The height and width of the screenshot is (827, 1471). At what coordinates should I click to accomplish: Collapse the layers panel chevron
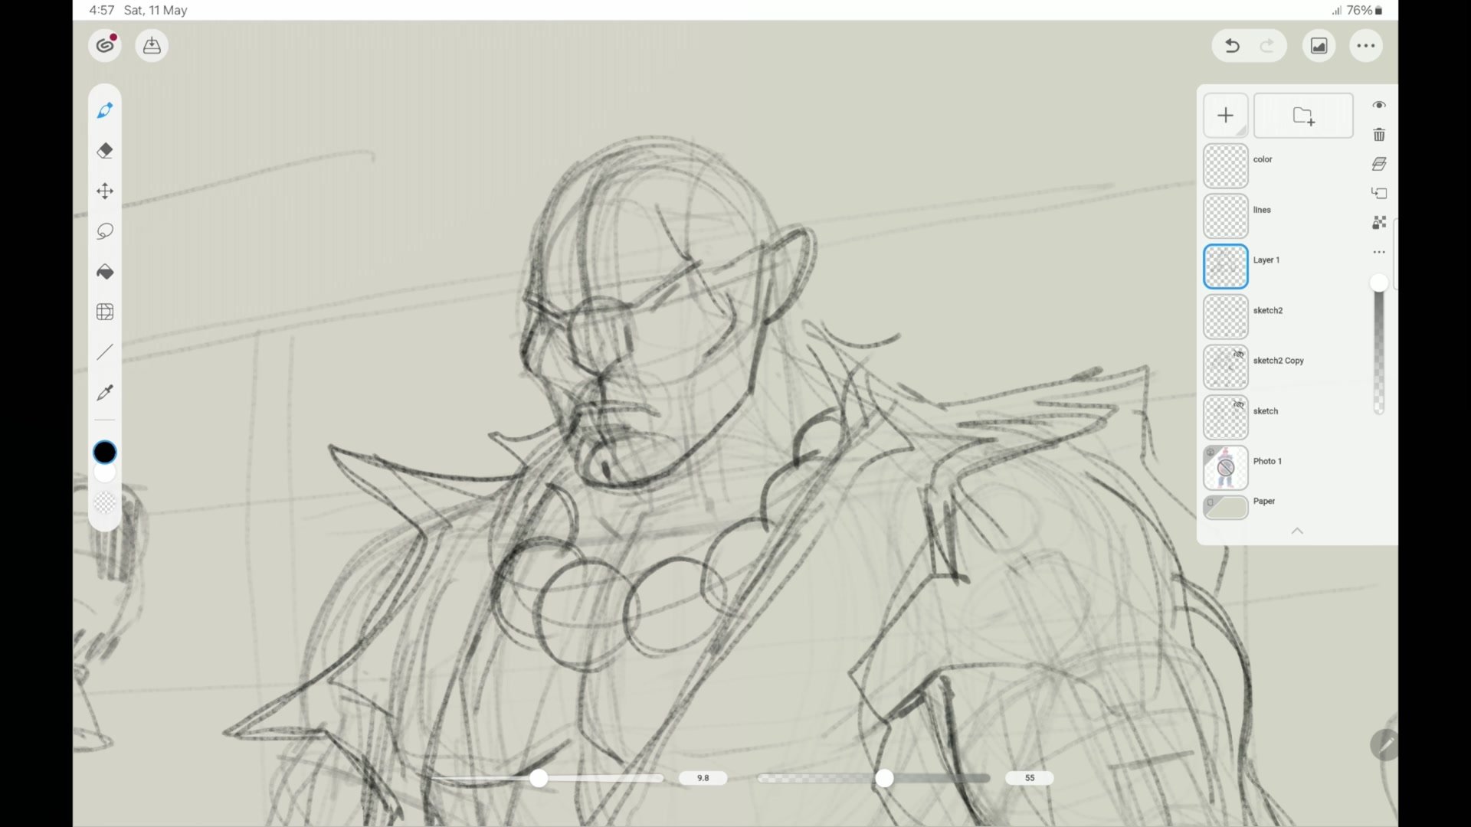[x=1297, y=531]
